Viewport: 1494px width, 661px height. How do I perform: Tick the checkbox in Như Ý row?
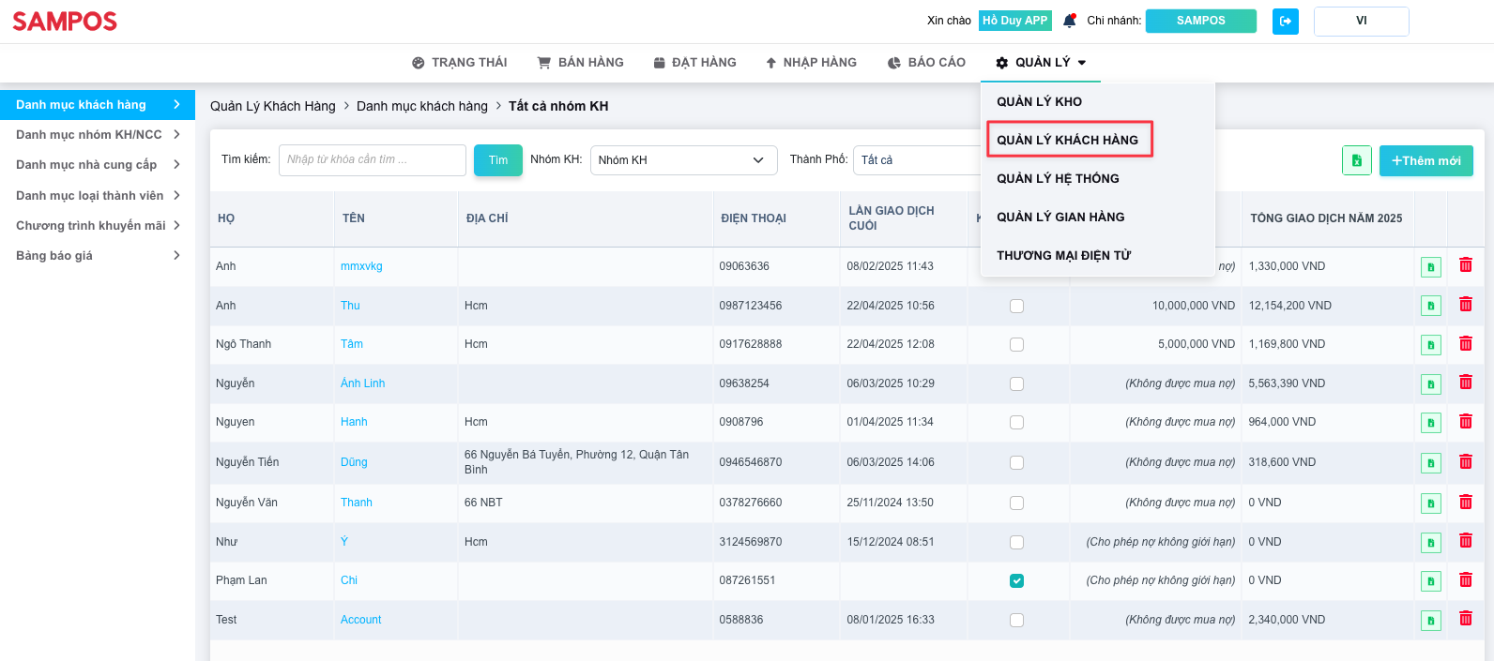(1016, 542)
